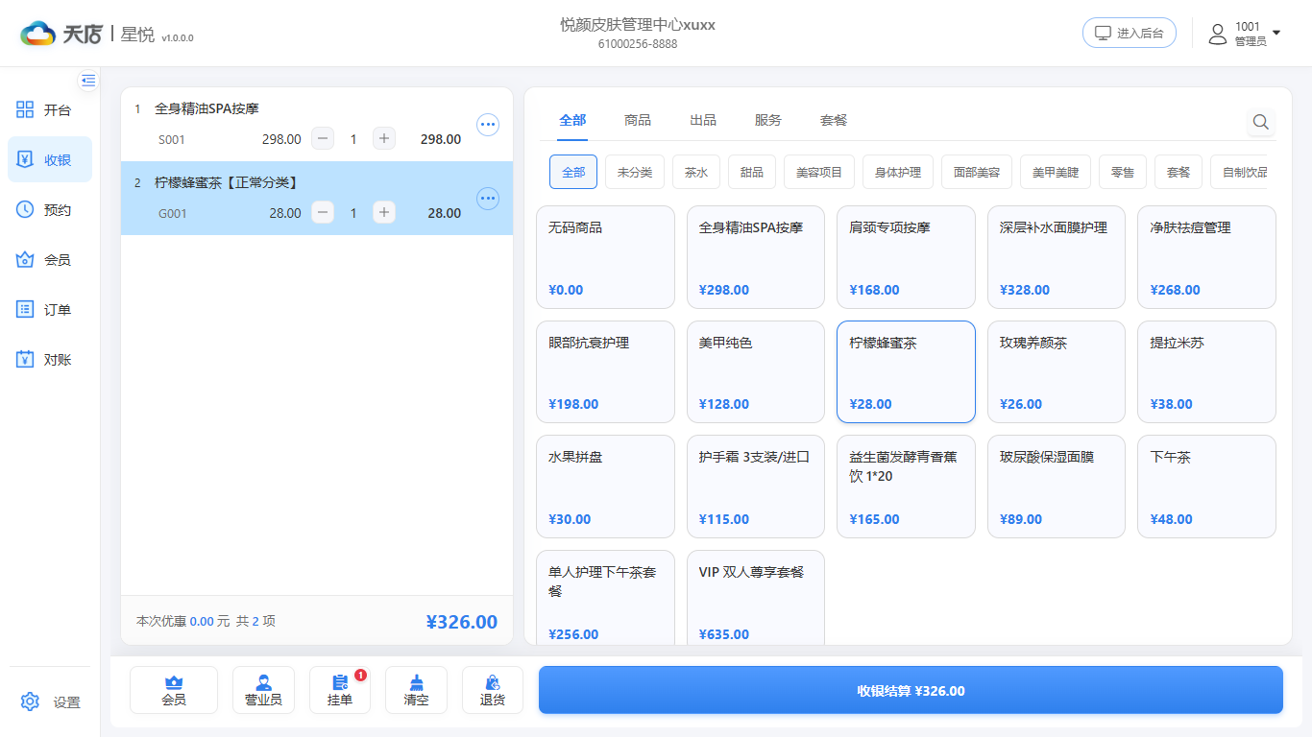Add VIP 双人尊享套餐 to order
This screenshot has height=737, width=1312.
(x=756, y=597)
